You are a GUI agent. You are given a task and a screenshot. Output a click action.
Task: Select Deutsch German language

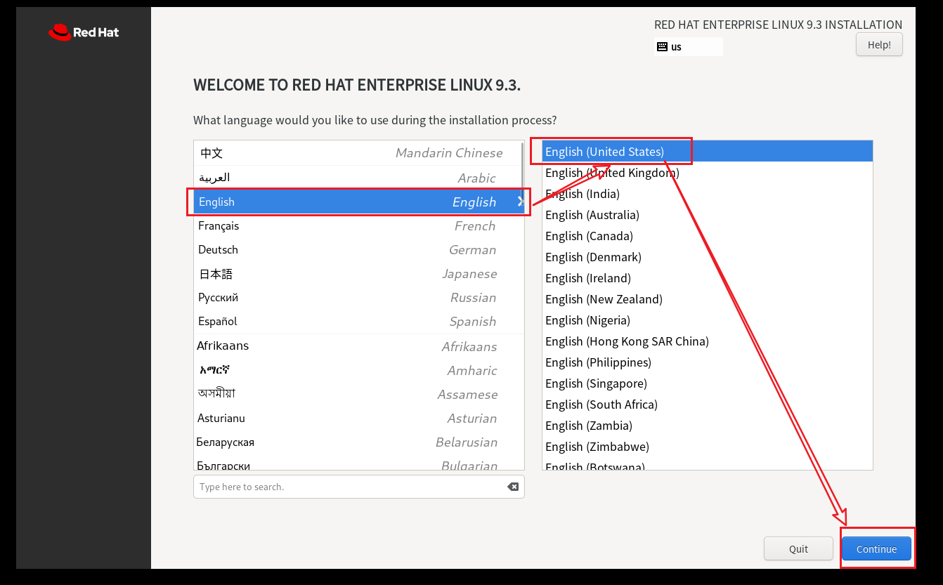359,249
